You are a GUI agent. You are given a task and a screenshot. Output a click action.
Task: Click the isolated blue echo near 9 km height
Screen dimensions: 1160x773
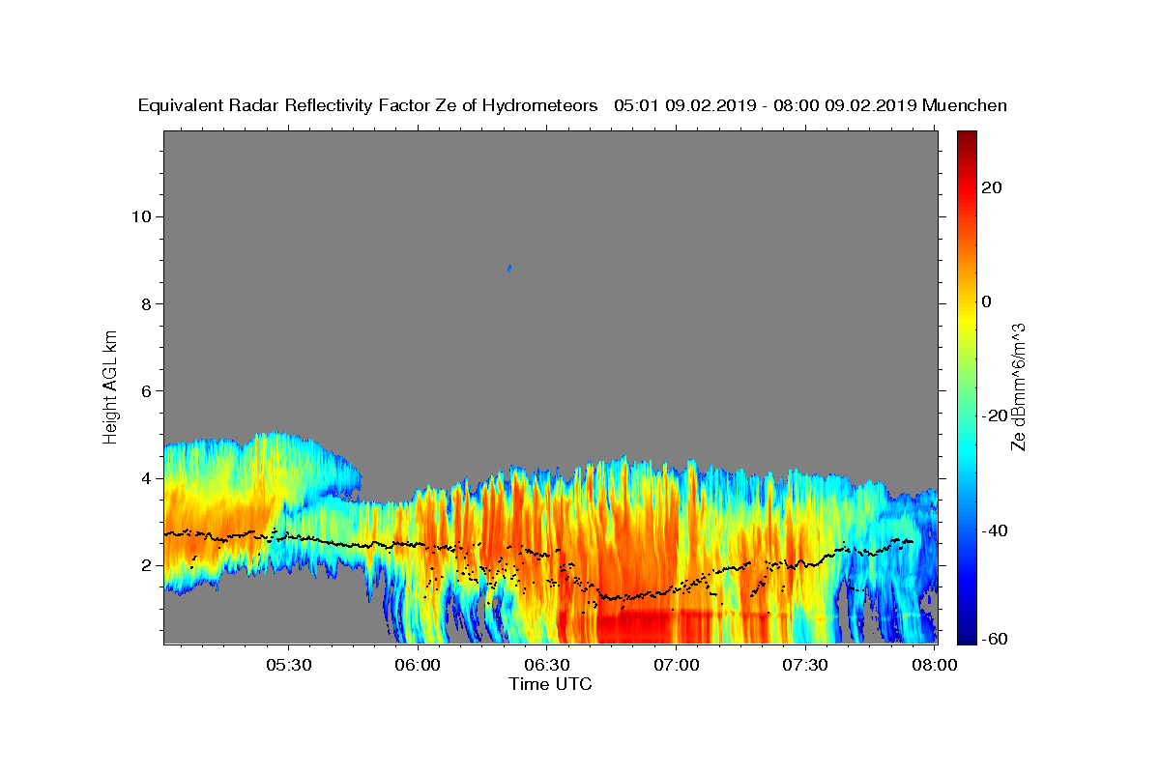(509, 268)
